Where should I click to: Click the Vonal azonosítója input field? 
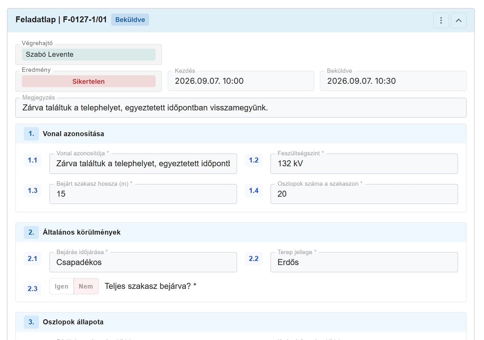[x=143, y=164]
